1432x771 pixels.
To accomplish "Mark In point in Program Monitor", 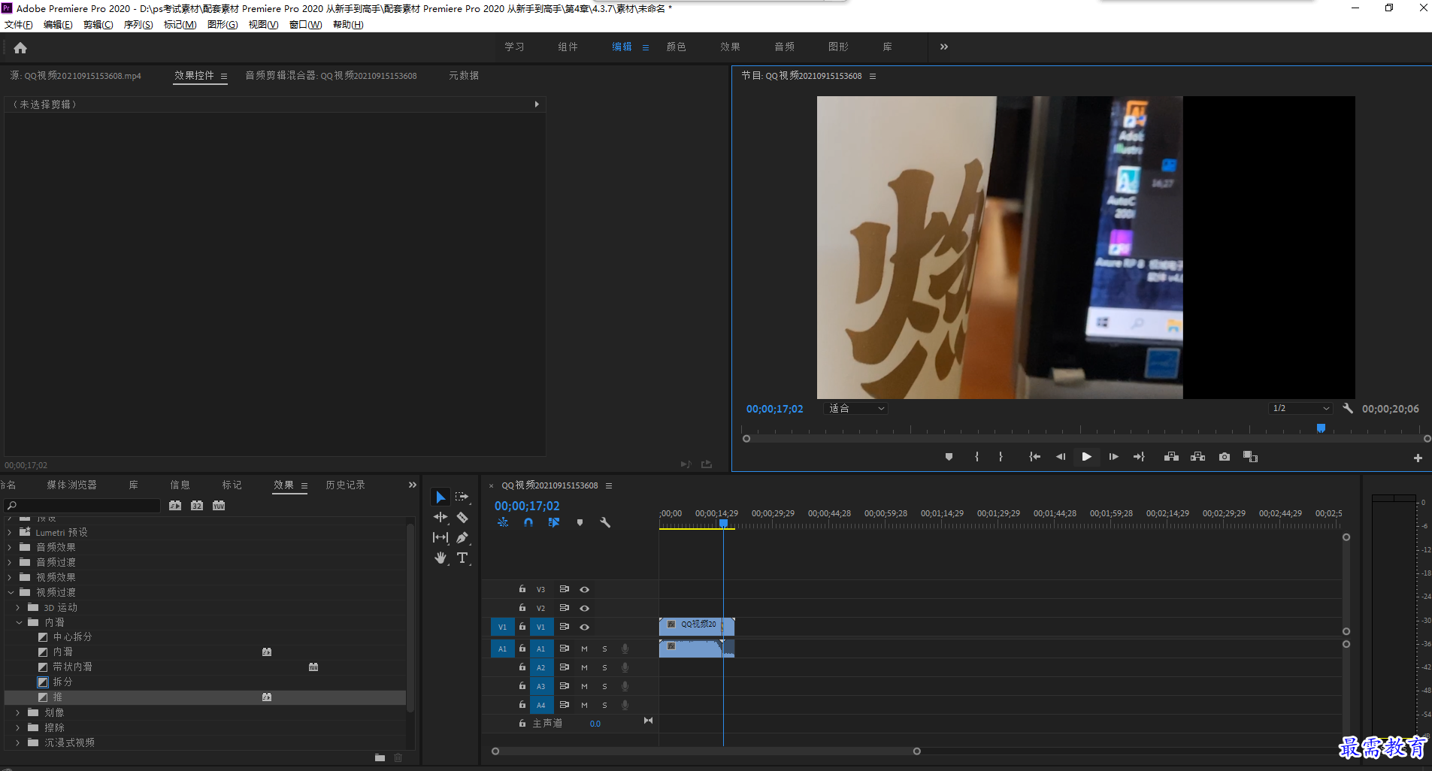I will 976,457.
